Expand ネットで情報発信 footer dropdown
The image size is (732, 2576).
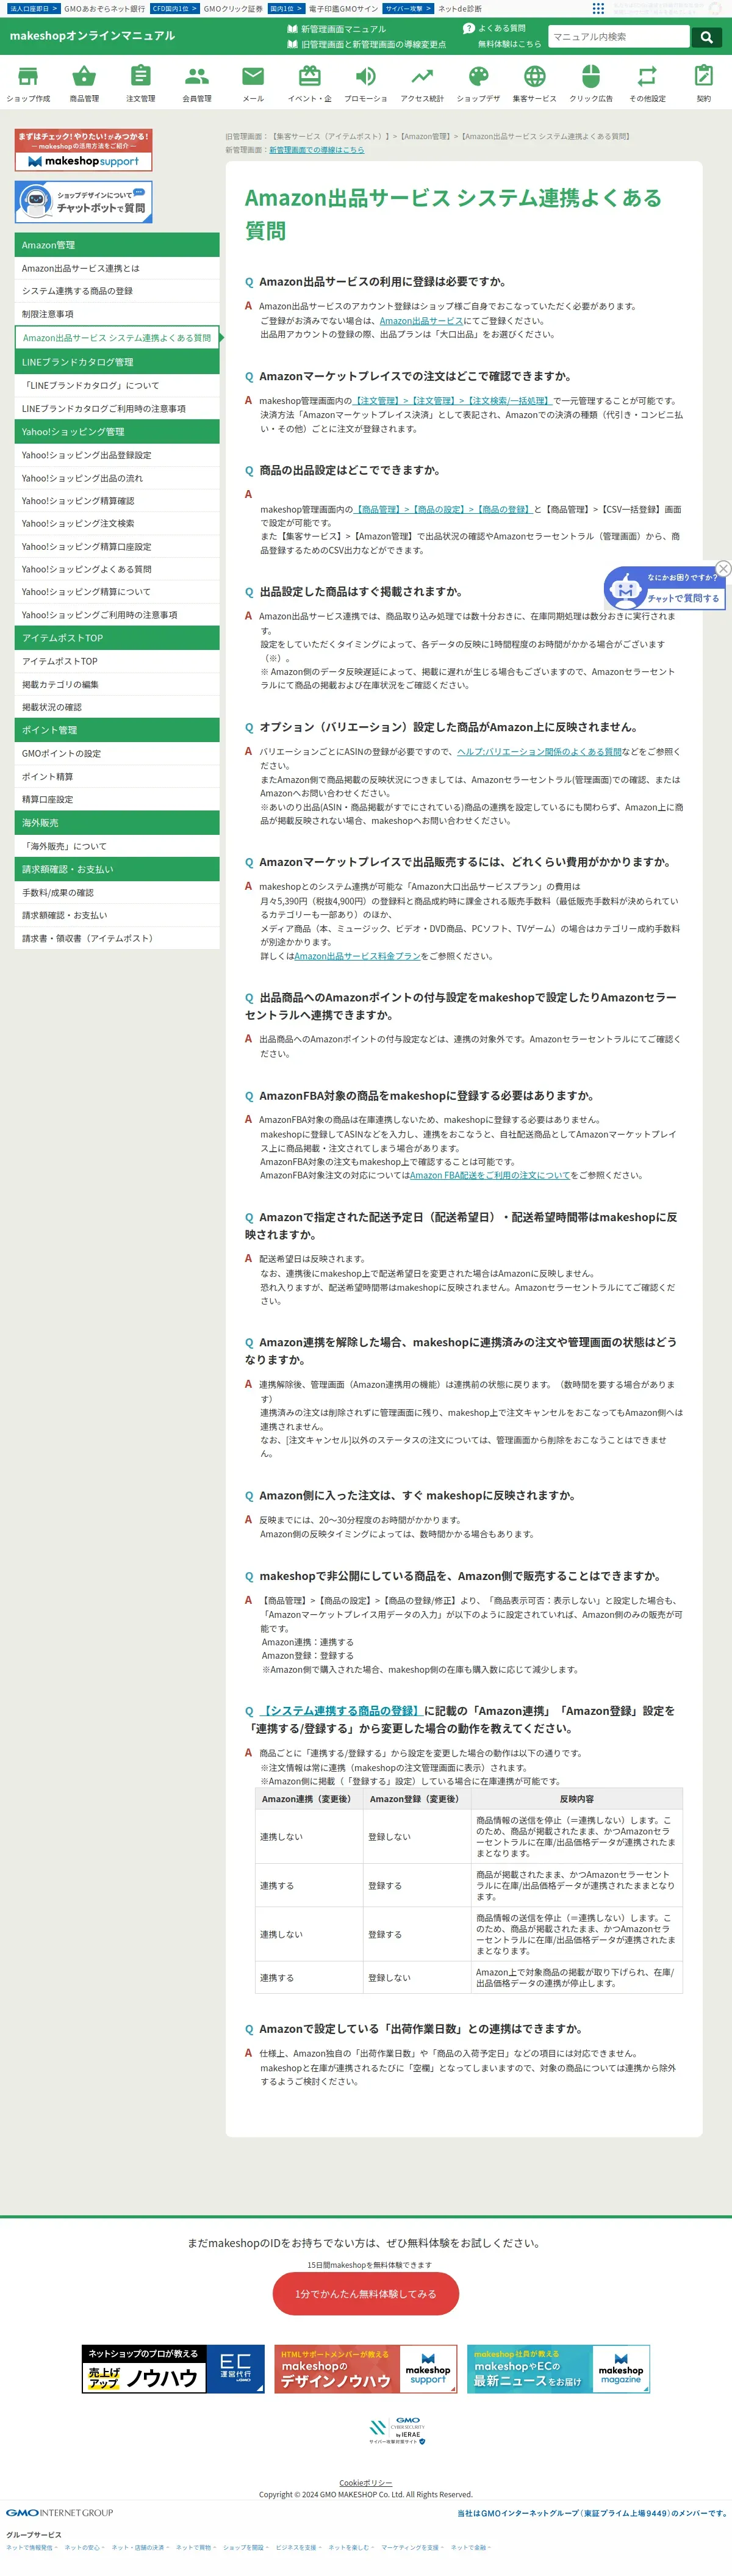tap(32, 2548)
